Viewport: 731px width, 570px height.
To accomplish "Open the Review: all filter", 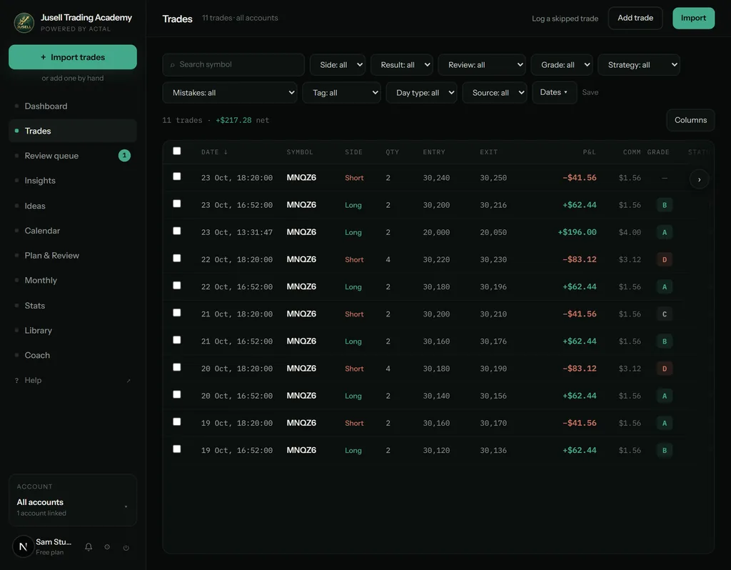I will click(x=482, y=65).
